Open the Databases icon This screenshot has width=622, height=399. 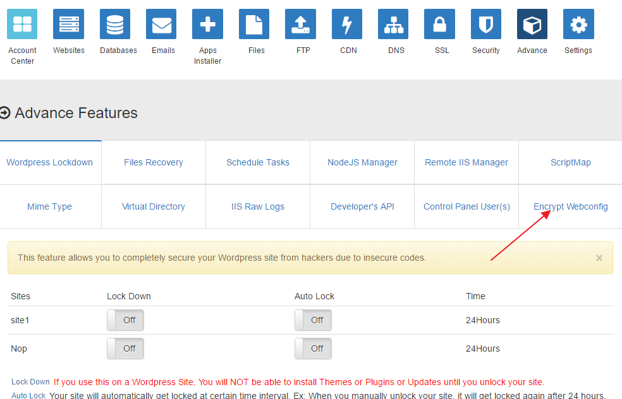point(115,24)
